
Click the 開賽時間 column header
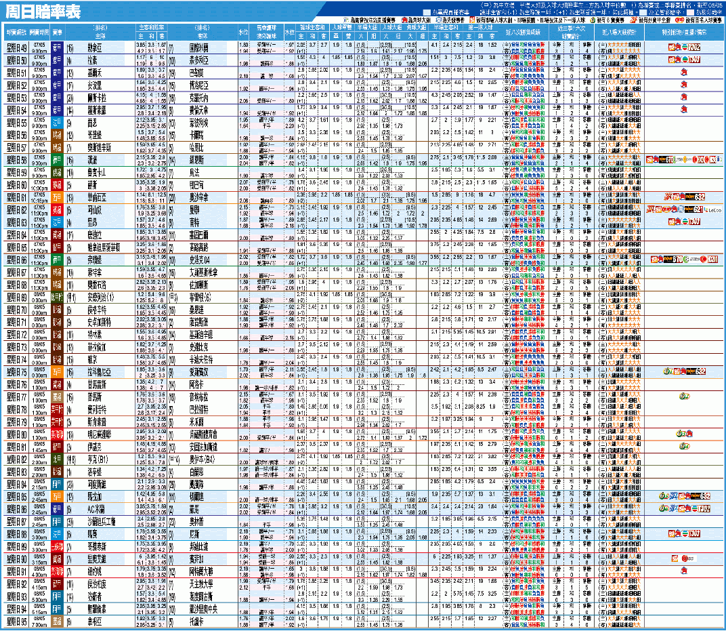click(x=39, y=33)
